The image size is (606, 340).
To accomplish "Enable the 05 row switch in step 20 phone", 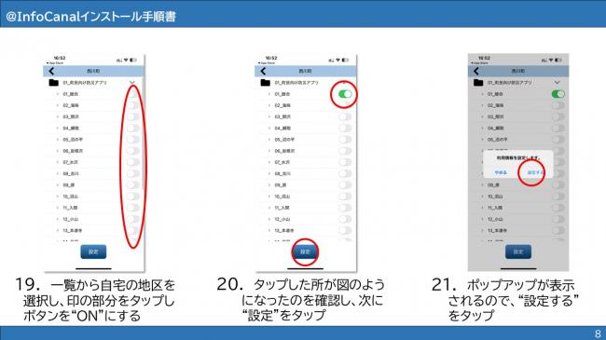I will [345, 140].
